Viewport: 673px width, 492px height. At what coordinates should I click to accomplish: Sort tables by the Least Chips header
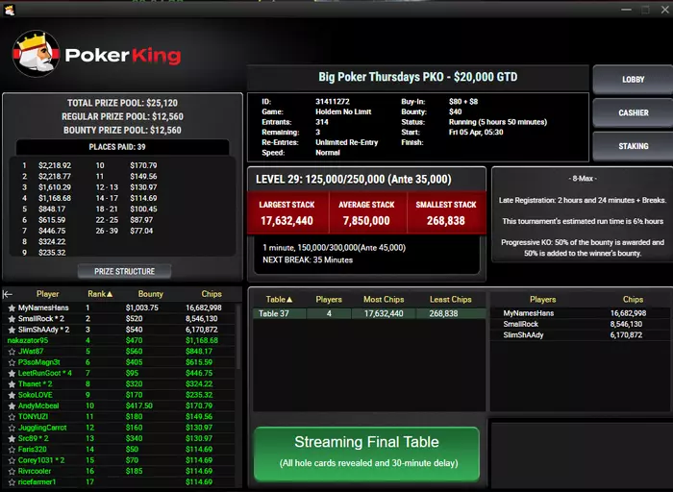click(x=451, y=300)
